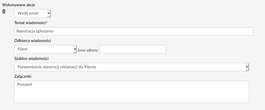The height and width of the screenshot is (110, 265).
Task: Click the "Odbiorcy wiadomości" label
Action: coord(32,41)
